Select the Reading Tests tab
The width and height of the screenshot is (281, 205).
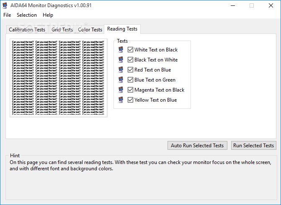pos(122,29)
